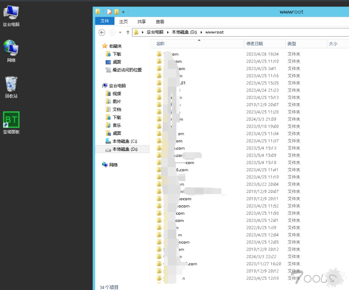Viewport: 349px width, 290px height.
Task: Click the folder icon beside 视频
Action: point(108,93)
